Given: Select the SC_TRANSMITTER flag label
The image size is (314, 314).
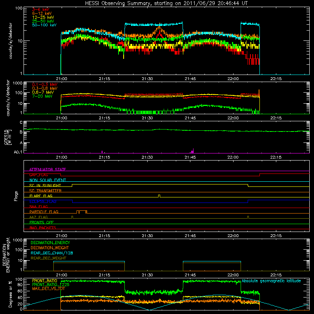Looking at the screenshot, I should pyautogui.click(x=46, y=190).
